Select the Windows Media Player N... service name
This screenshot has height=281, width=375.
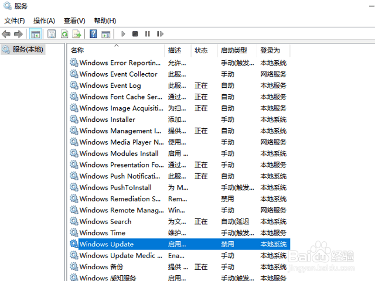pyautogui.click(x=122, y=142)
